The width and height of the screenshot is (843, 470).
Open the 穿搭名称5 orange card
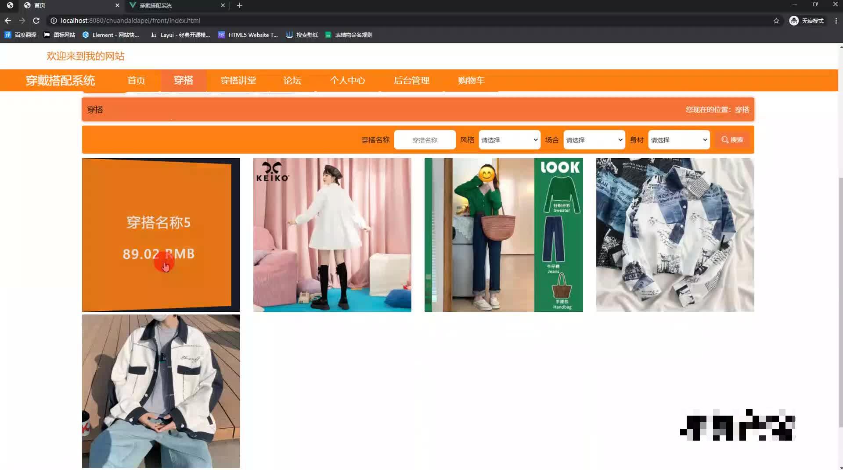[161, 235]
